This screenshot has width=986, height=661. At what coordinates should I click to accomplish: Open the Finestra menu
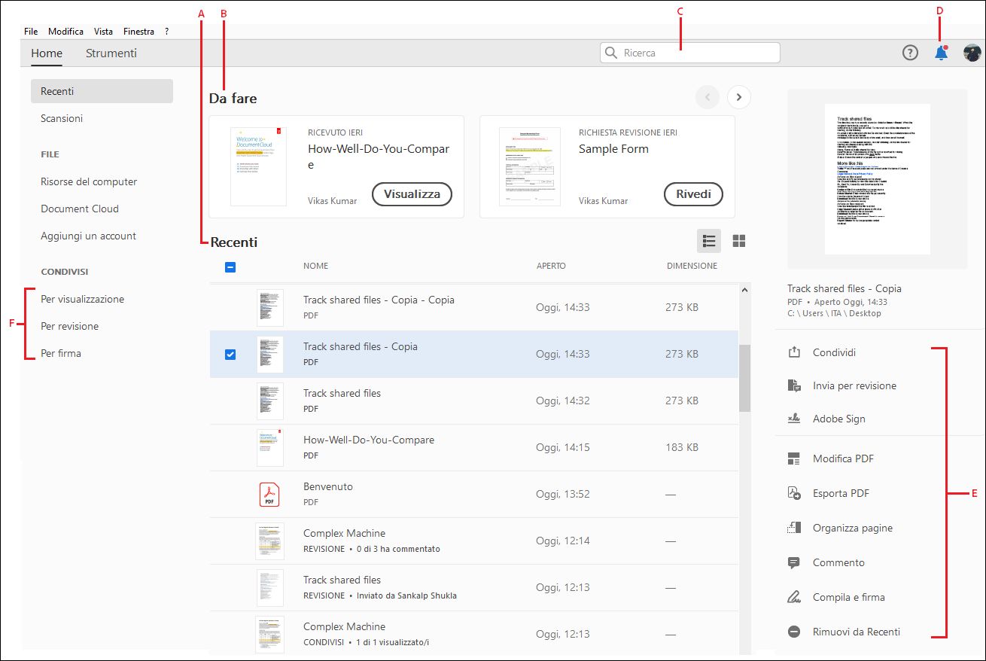(138, 32)
